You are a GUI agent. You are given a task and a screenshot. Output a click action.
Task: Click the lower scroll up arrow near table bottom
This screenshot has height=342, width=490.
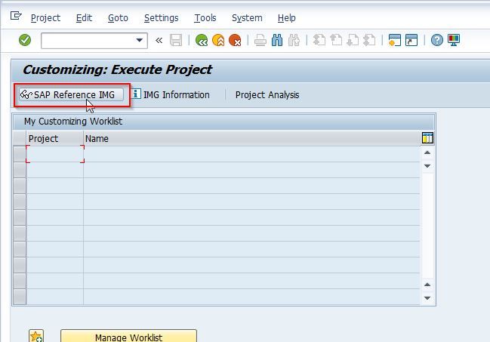(x=427, y=285)
